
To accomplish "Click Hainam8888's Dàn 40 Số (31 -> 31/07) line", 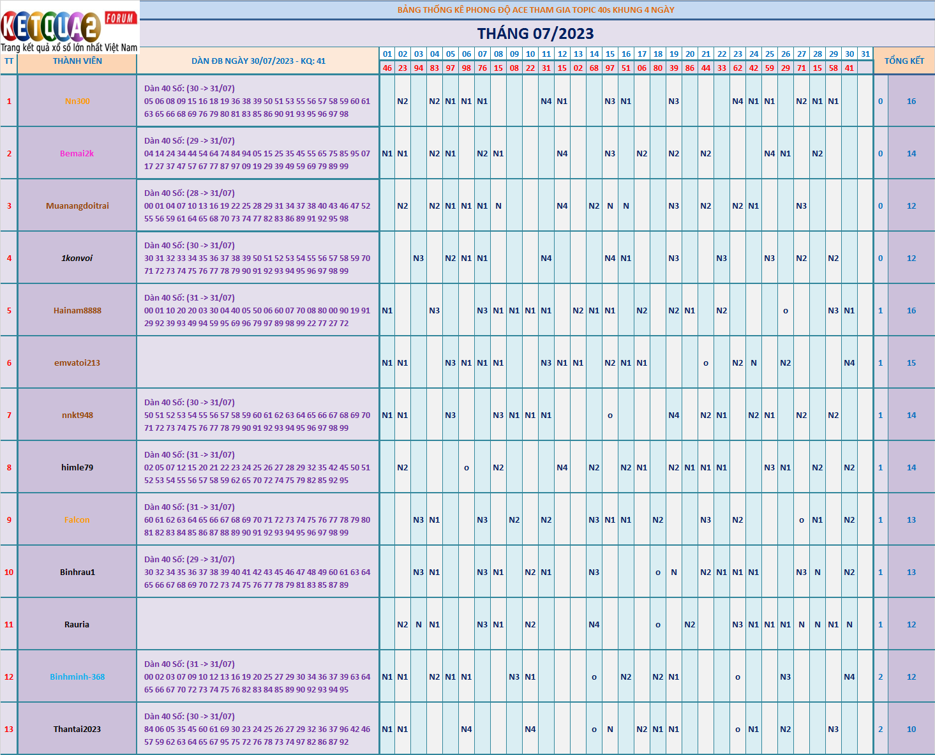I will (190, 298).
